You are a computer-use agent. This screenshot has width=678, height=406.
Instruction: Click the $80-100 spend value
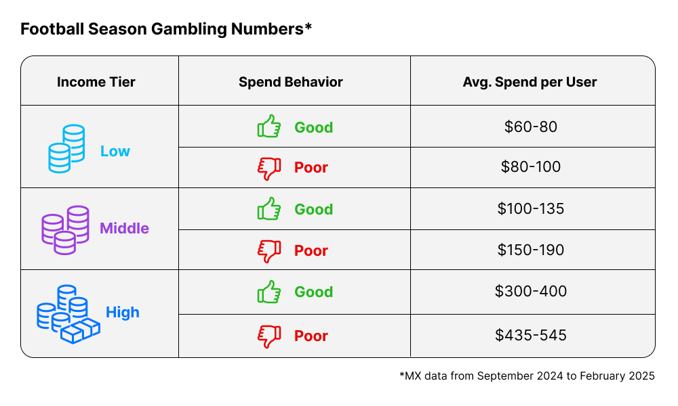tap(531, 166)
